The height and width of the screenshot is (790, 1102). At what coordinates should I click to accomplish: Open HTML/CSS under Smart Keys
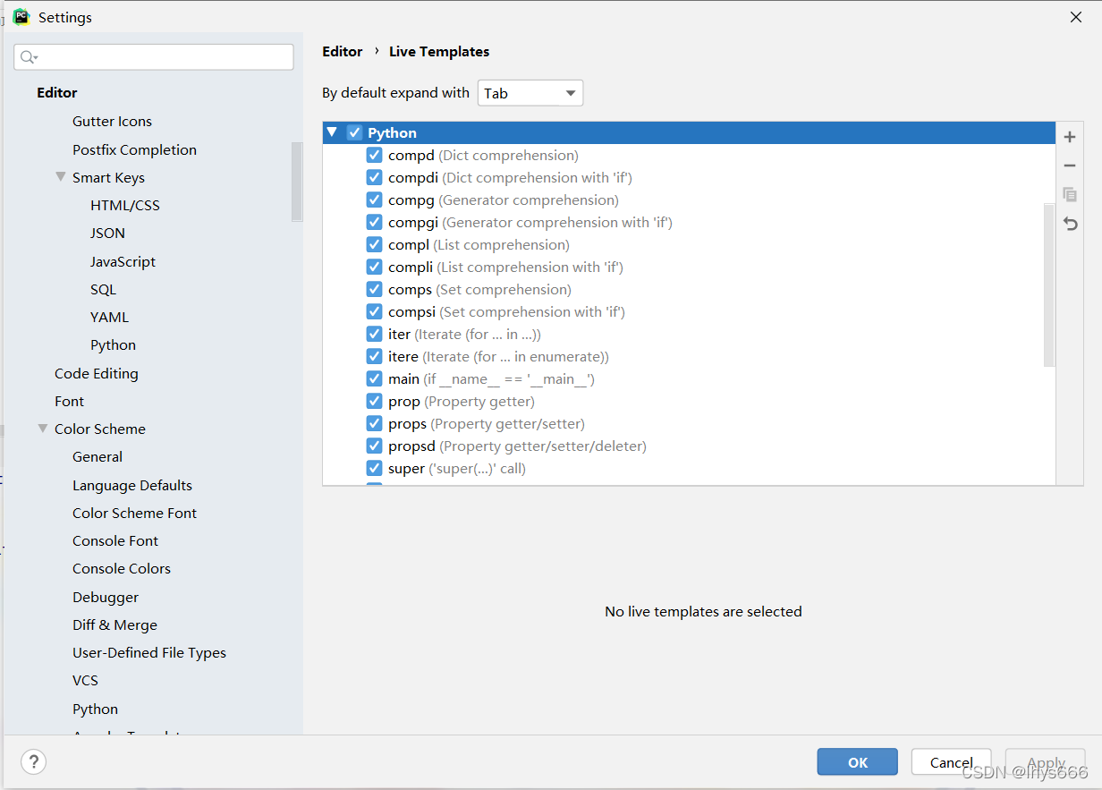coord(125,205)
